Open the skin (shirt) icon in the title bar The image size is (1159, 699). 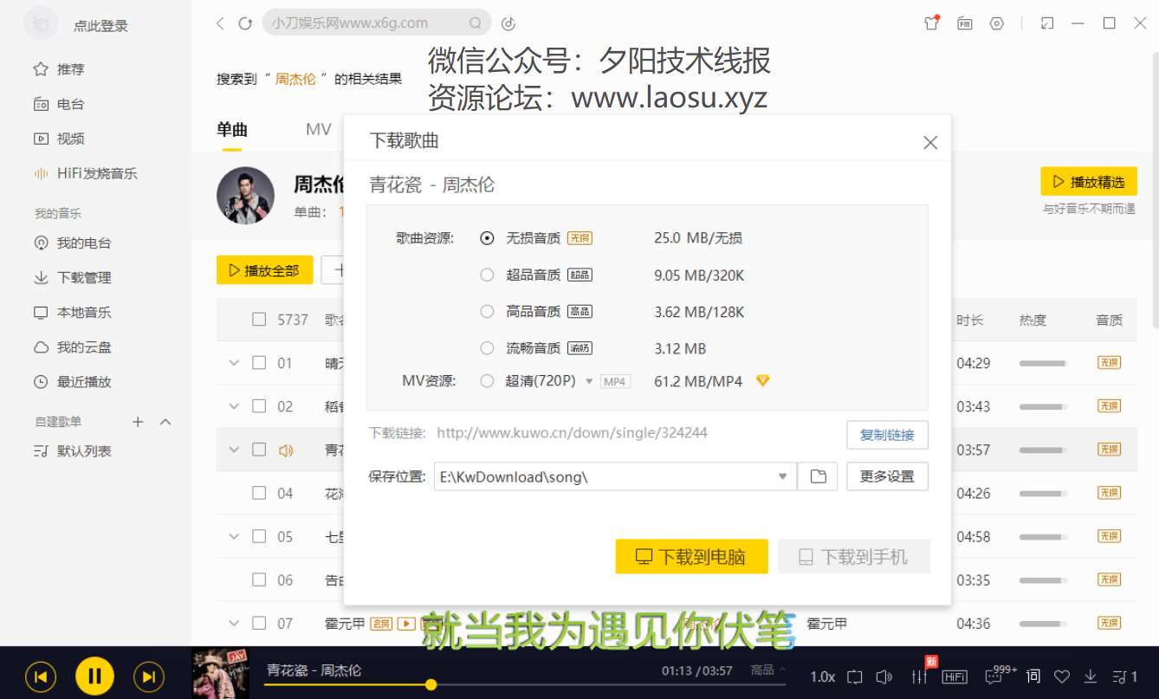point(932,23)
